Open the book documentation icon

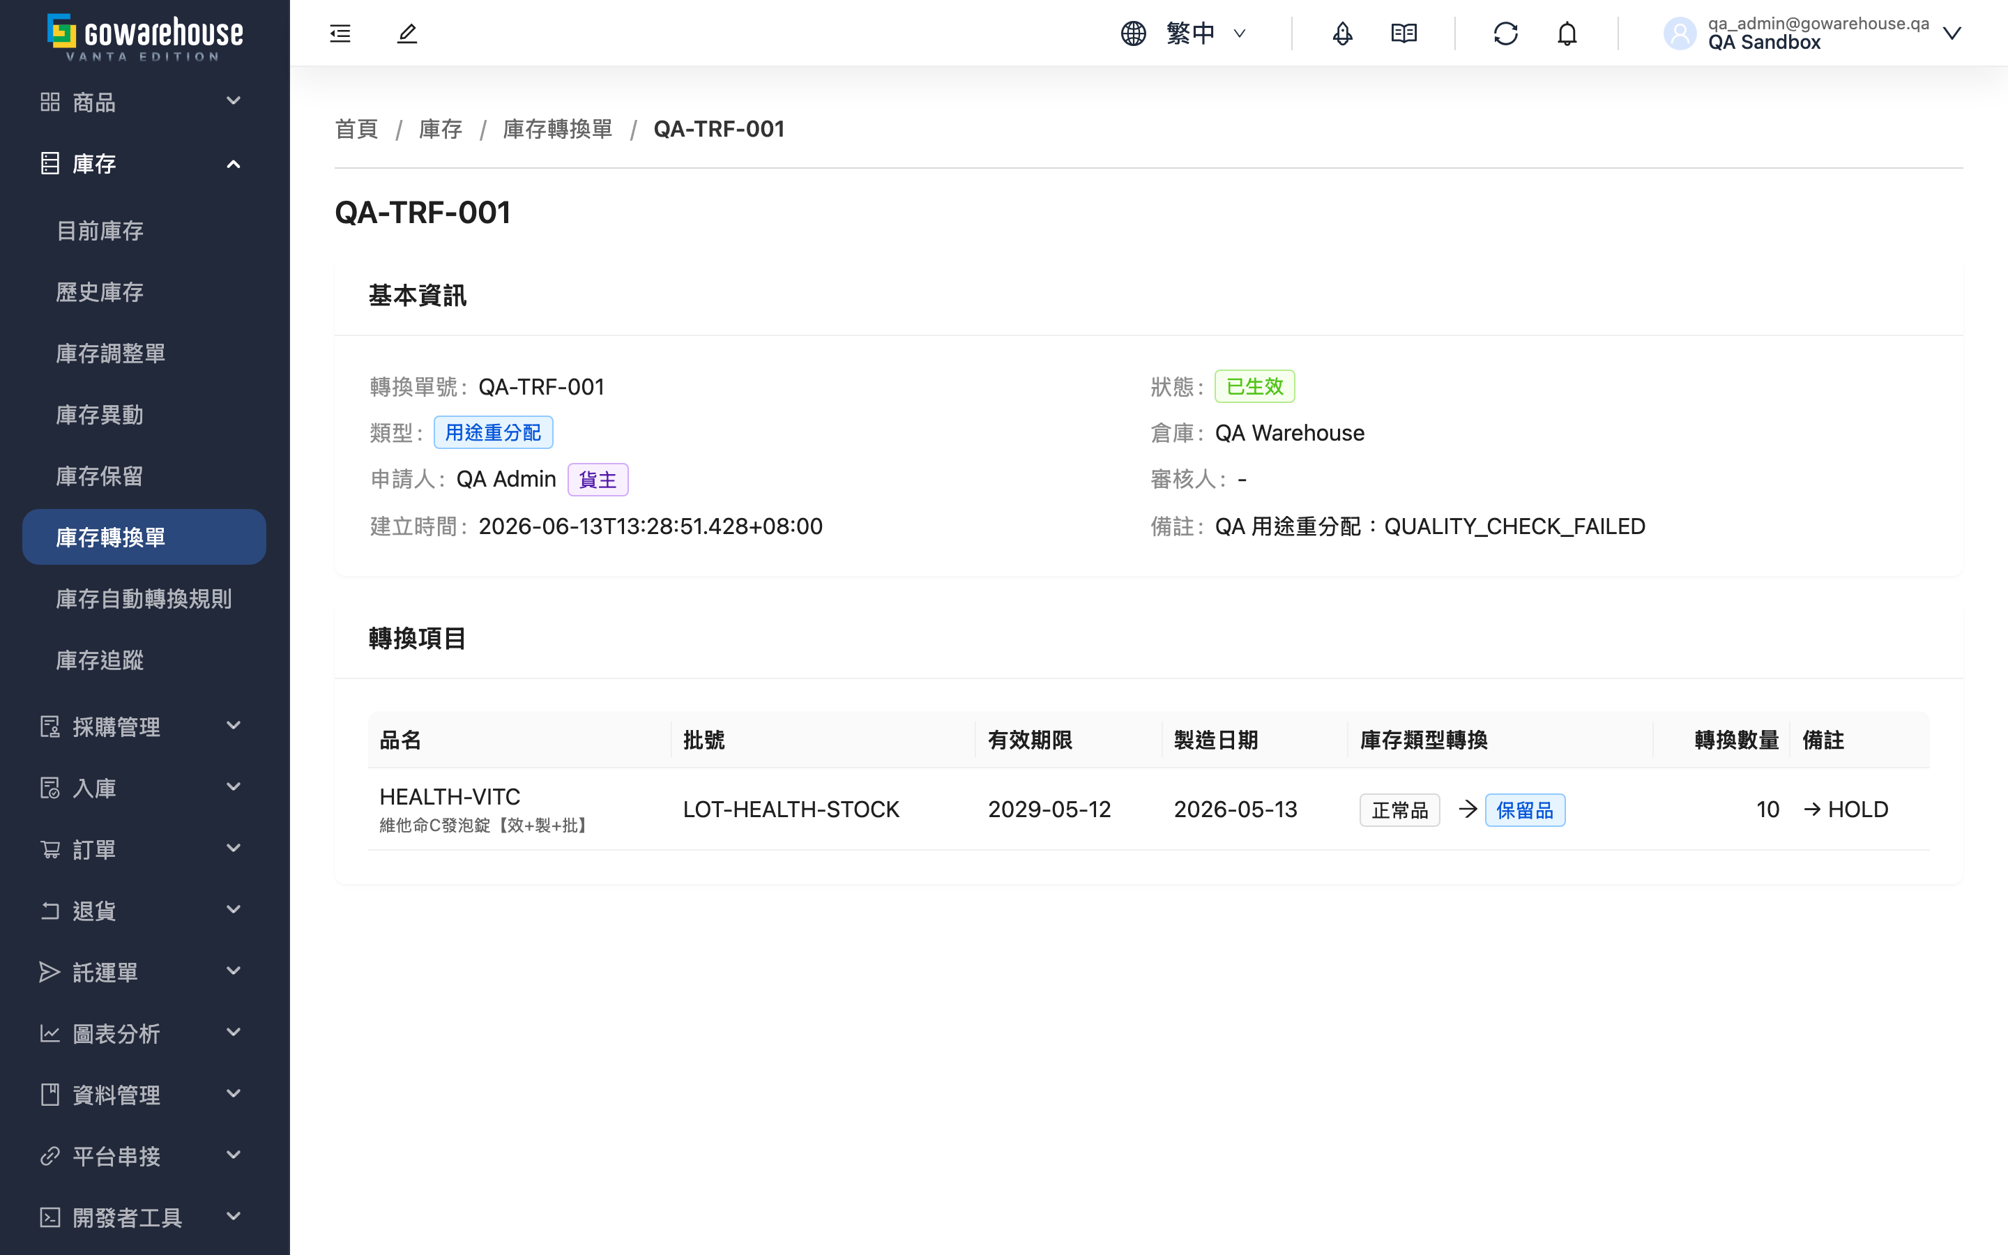click(1403, 33)
